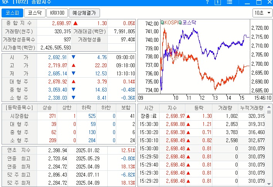Click index value 2,698.88 in time table
This screenshot has width=273, height=187.
(x=175, y=124)
